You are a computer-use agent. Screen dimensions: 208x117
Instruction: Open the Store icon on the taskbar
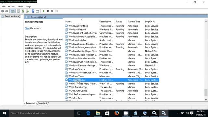(x=107, y=113)
